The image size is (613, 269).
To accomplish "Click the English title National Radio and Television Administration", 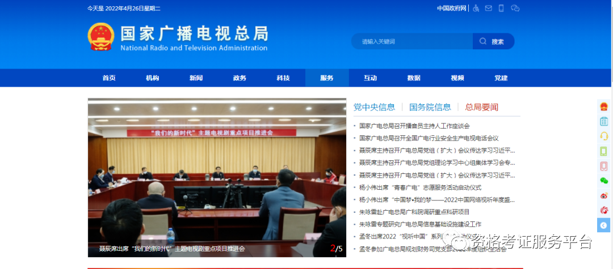I will click(194, 48).
